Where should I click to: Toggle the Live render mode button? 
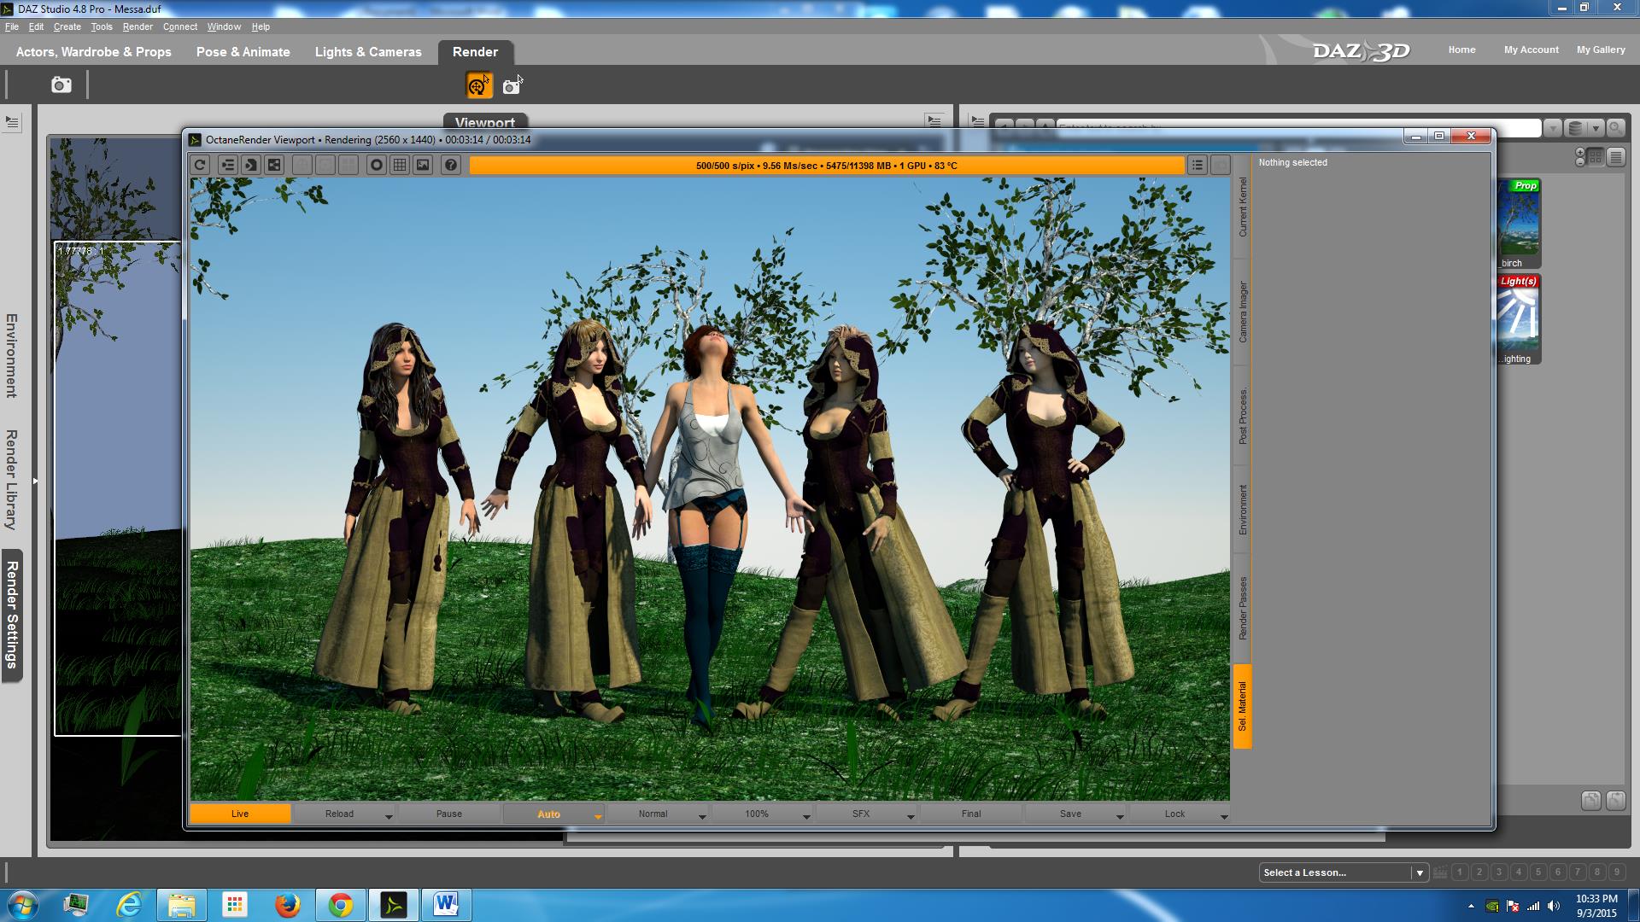[240, 814]
